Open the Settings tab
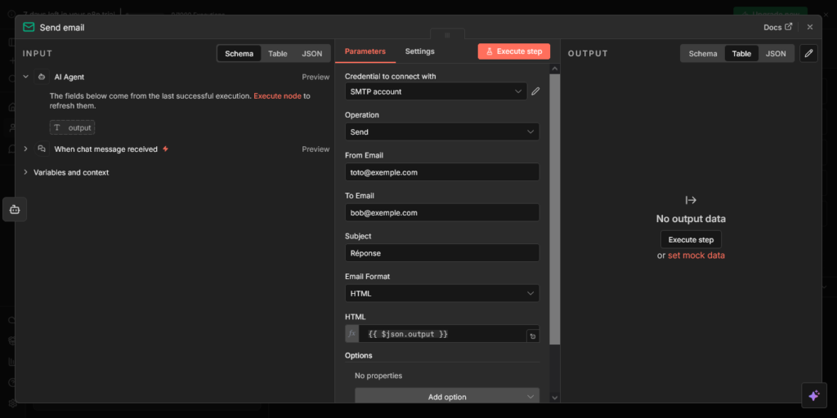 (x=419, y=51)
